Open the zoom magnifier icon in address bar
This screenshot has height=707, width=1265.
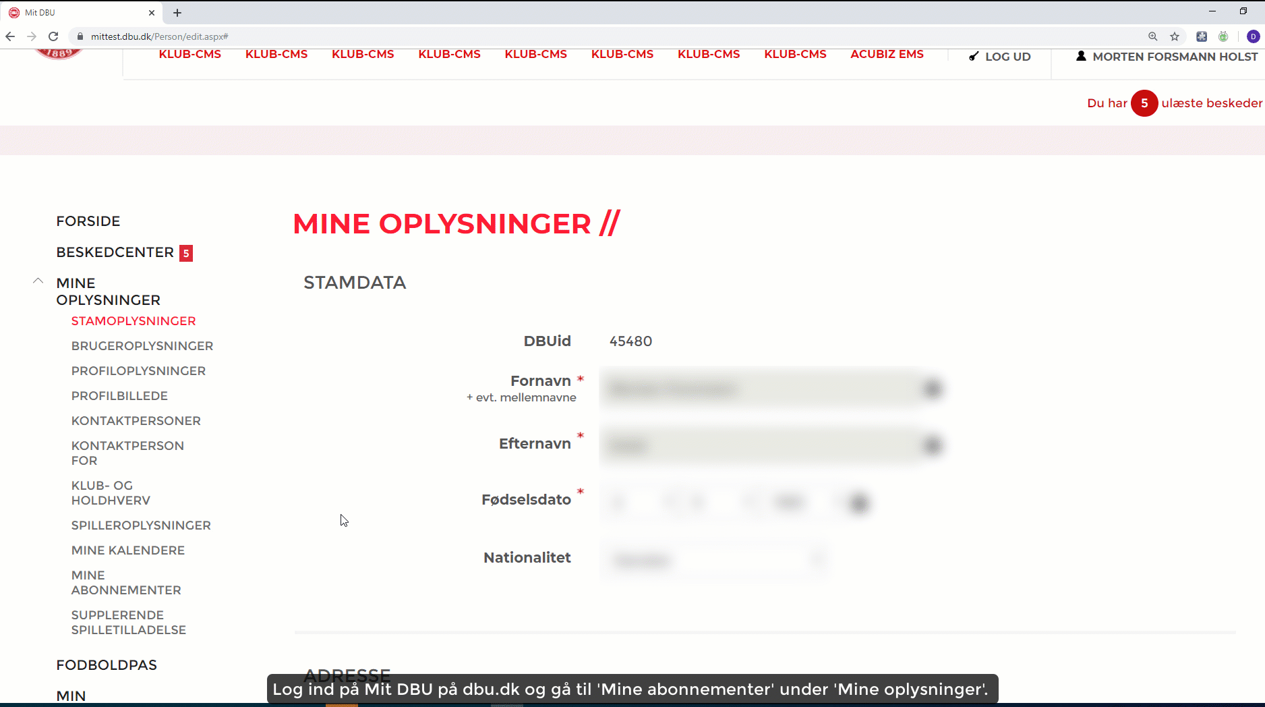tap(1153, 36)
